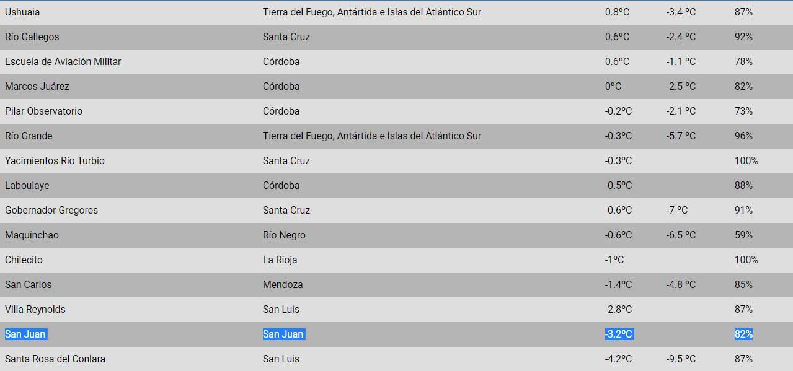Screen dimensions: 793x371
Task: Click Pilar Observatorio in the table
Action: [43, 111]
